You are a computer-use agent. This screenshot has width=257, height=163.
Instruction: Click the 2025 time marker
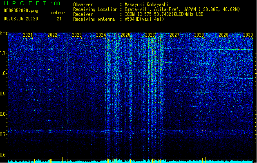tap(125, 35)
